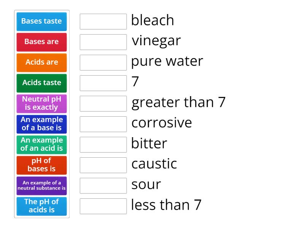Click the empty box beside 'sour'
The width and height of the screenshot is (304, 228).
pyautogui.click(x=103, y=185)
